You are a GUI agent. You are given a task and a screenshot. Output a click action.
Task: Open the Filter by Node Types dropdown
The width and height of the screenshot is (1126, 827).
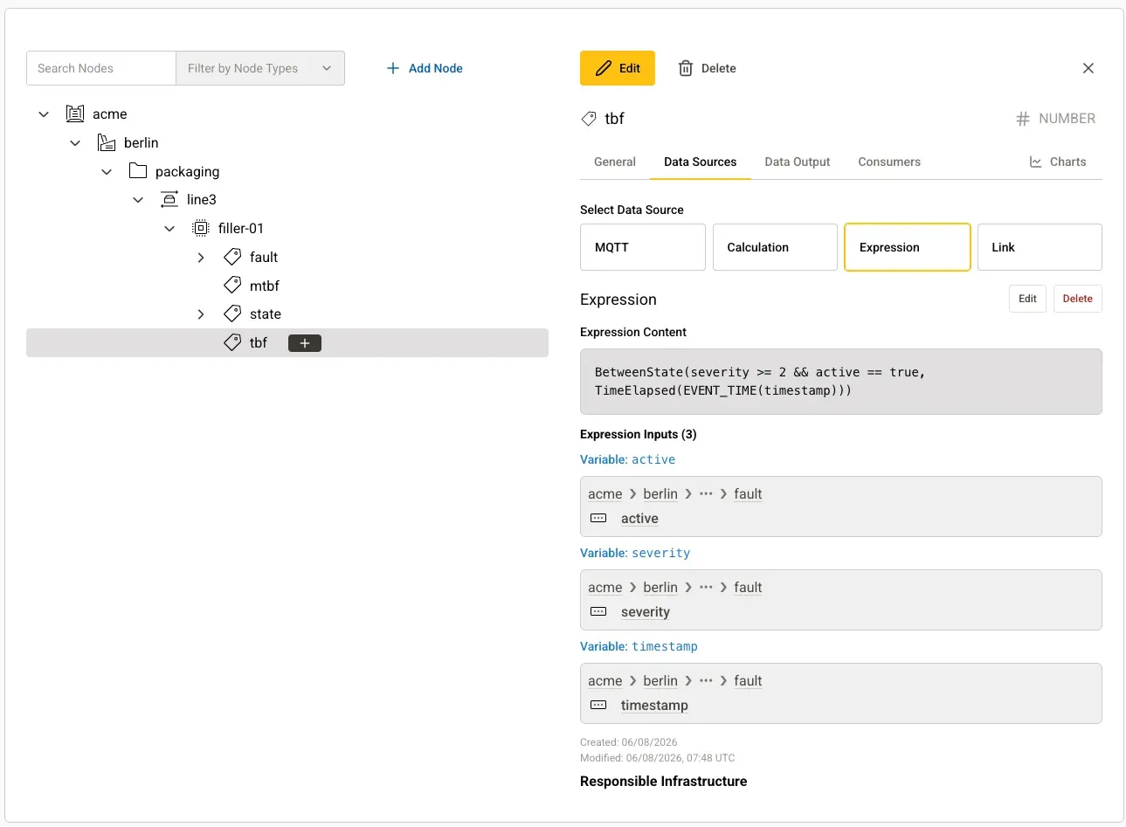pyautogui.click(x=260, y=68)
